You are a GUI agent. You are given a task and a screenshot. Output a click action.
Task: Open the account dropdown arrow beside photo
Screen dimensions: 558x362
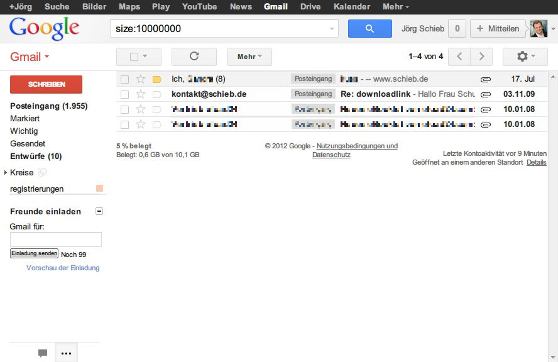(553, 29)
